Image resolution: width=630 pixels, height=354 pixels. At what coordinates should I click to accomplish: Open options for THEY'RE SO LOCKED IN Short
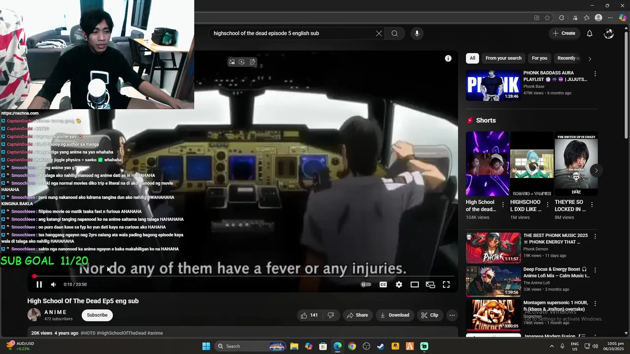click(592, 205)
